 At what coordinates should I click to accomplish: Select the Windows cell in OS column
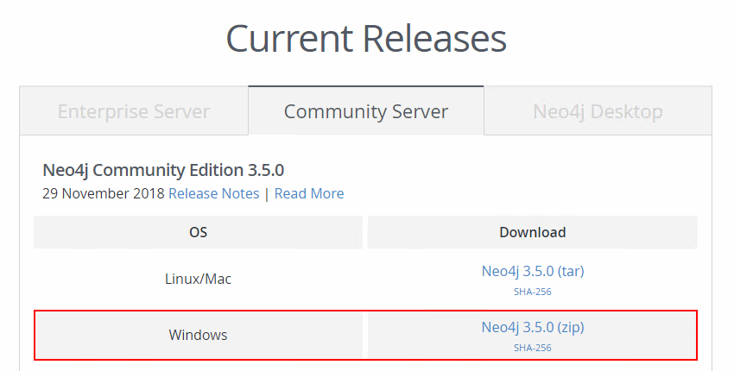coord(198,335)
